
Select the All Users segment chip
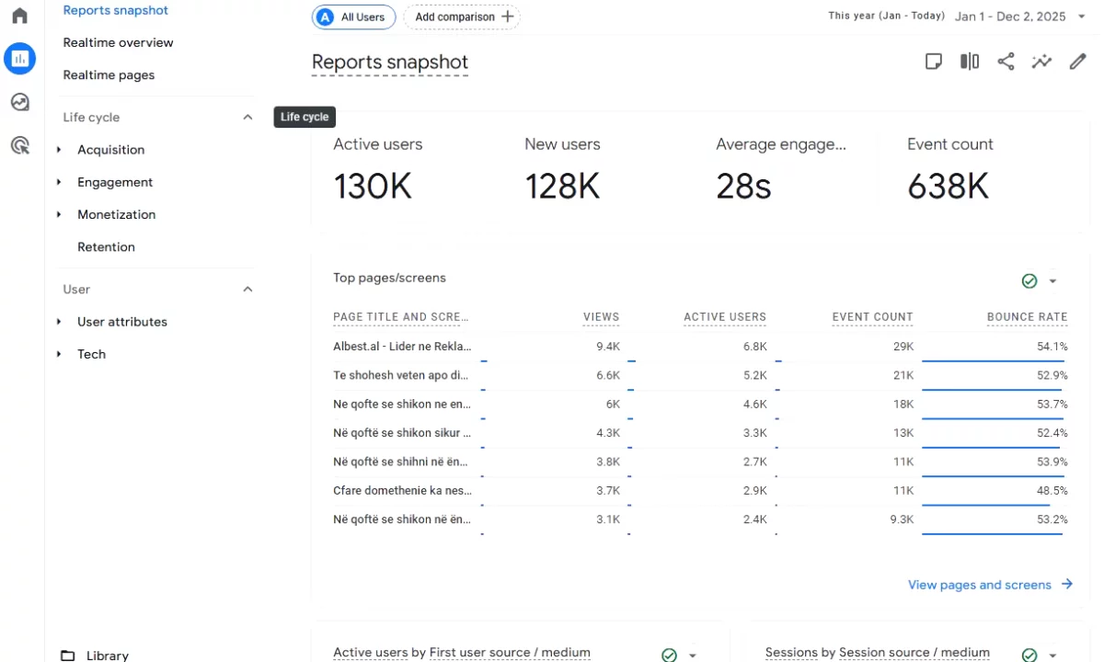coord(353,17)
